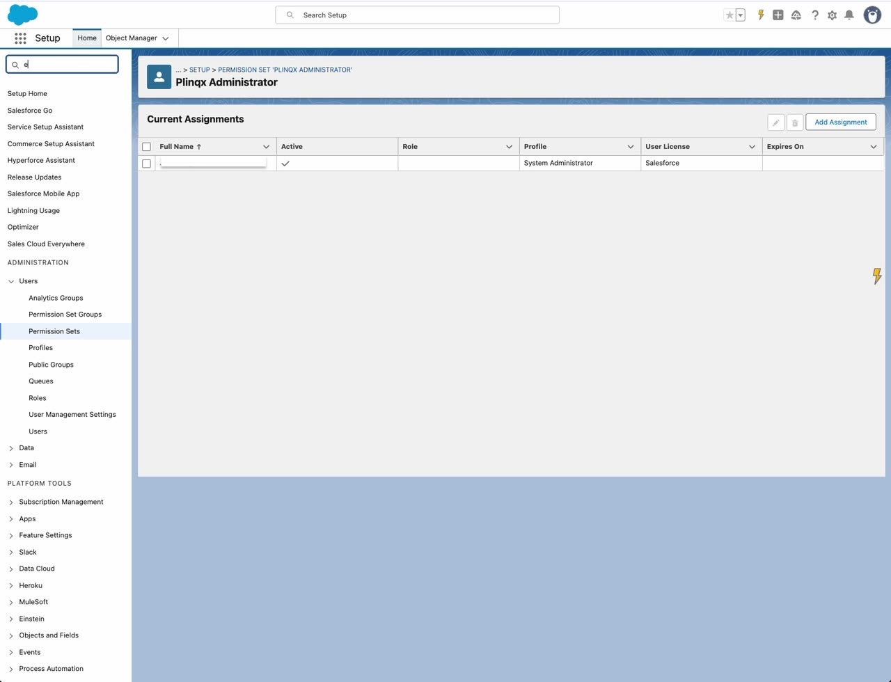891x682 pixels.
Task: Open the Object Manager tab dropdown chevron
Action: 166,38
